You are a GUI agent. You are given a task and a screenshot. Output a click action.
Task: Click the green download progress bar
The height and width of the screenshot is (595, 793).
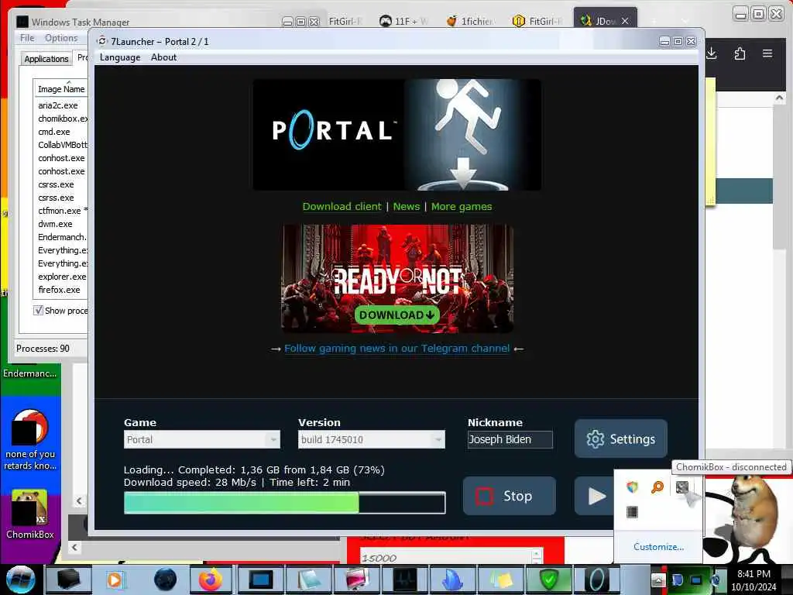click(285, 502)
